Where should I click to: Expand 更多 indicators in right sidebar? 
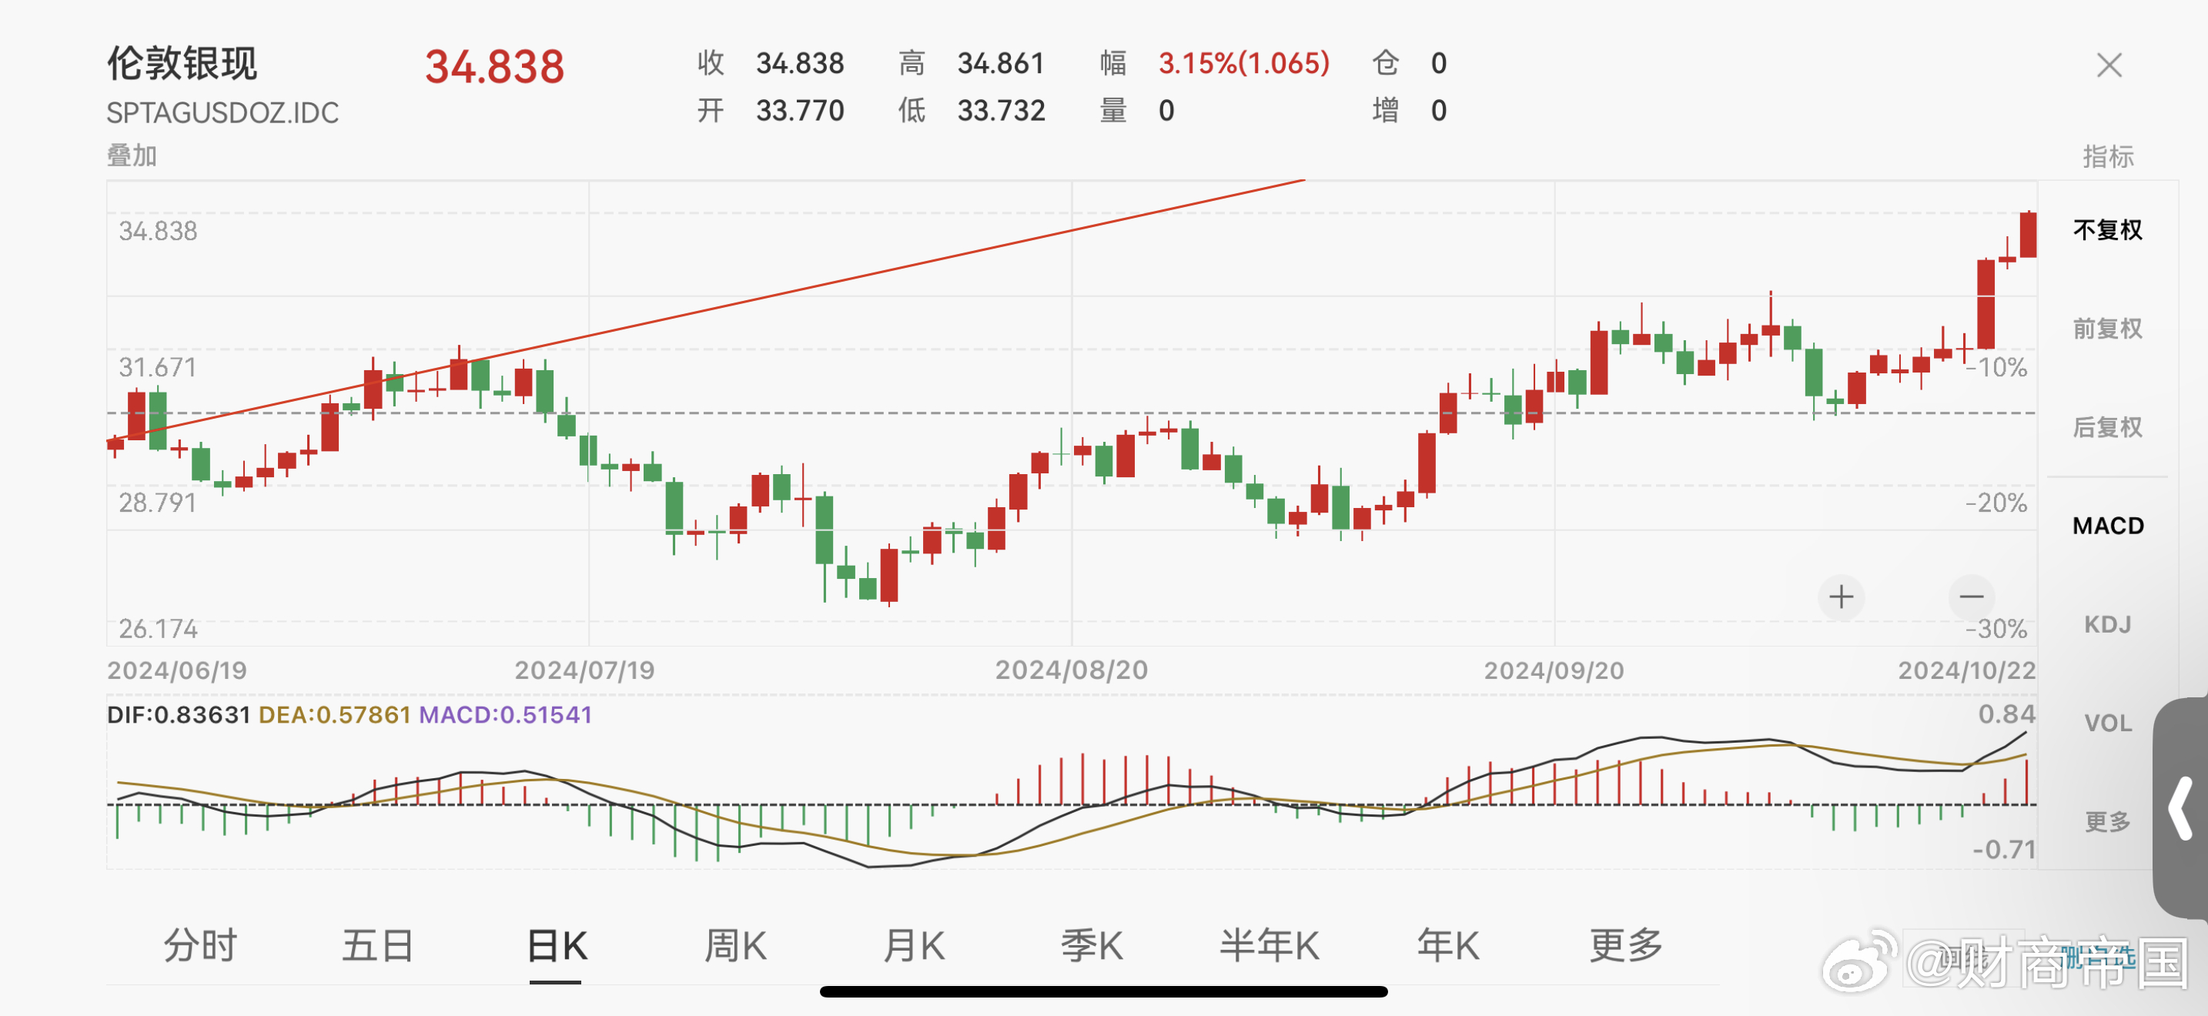[2107, 821]
